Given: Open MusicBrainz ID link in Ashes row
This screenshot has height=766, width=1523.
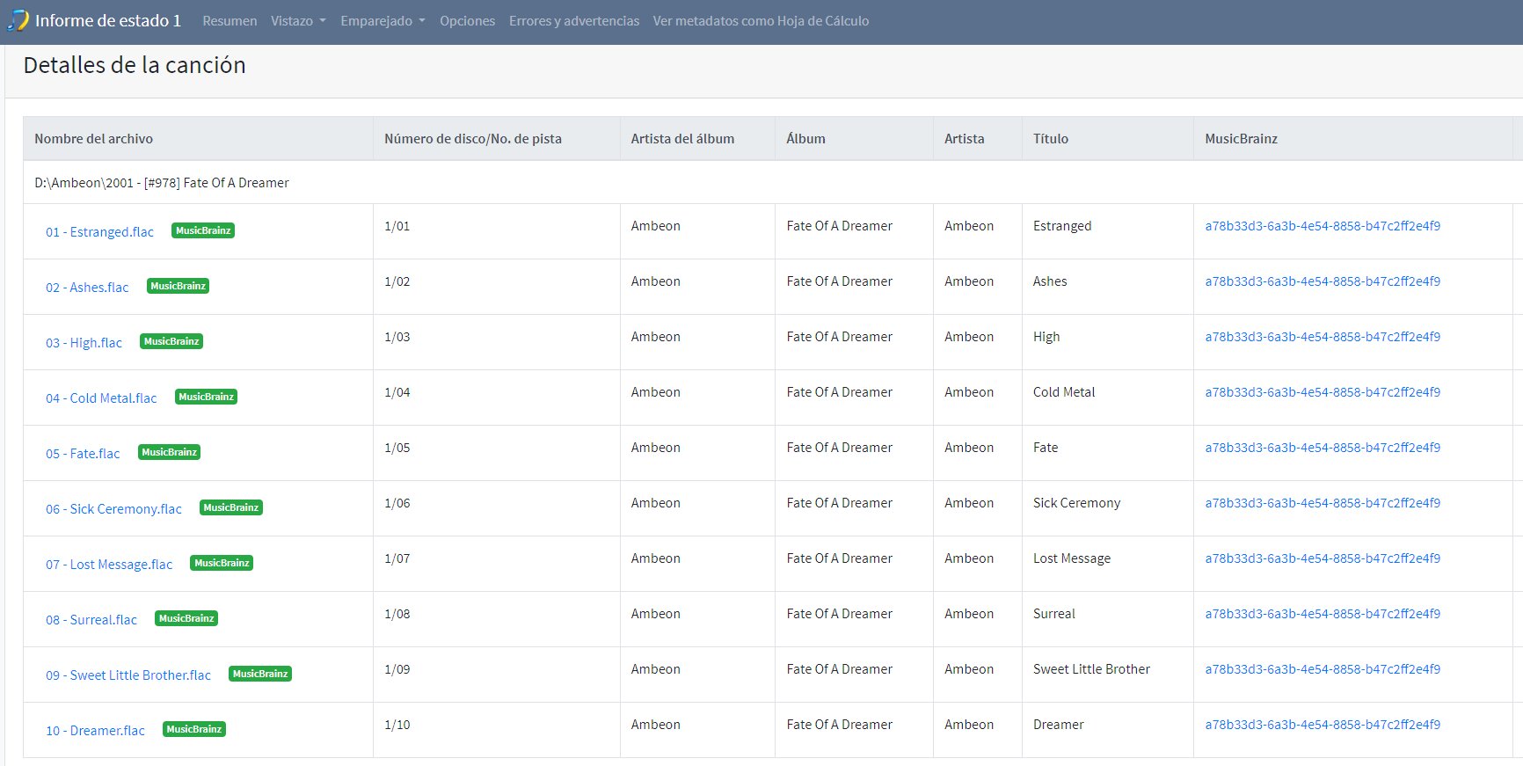Looking at the screenshot, I should [1323, 281].
